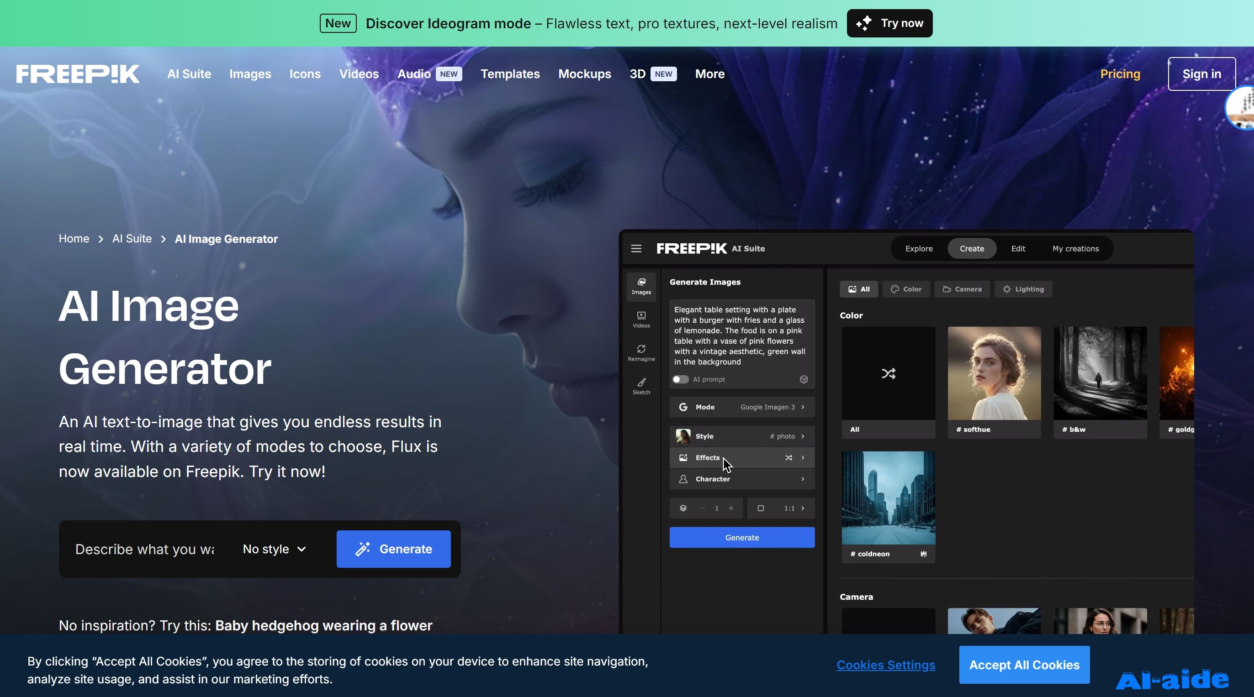
Task: Switch to the Create tab
Action: tap(972, 249)
